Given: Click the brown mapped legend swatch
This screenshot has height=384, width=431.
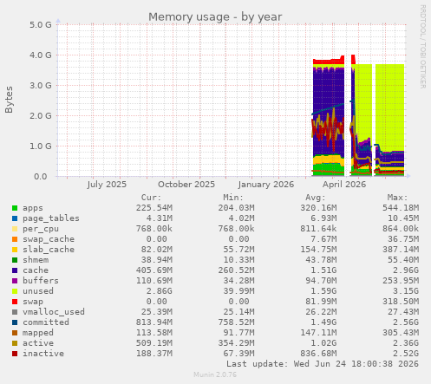Looking at the screenshot, I should (x=15, y=333).
